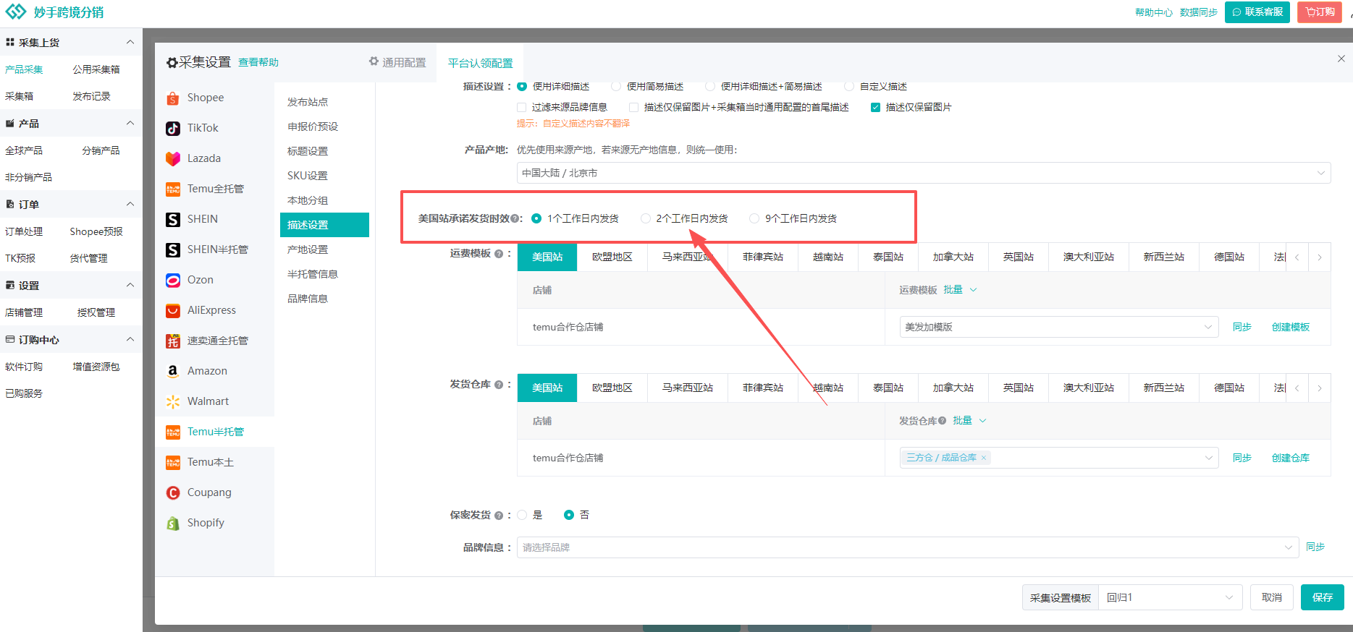Click the 创建仓库 link

[1290, 458]
